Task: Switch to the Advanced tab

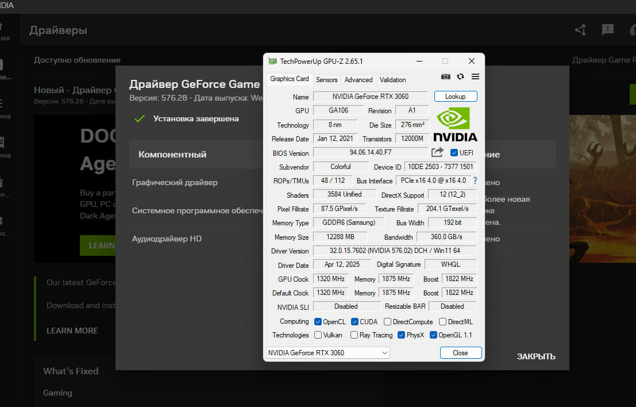Action: click(x=358, y=80)
